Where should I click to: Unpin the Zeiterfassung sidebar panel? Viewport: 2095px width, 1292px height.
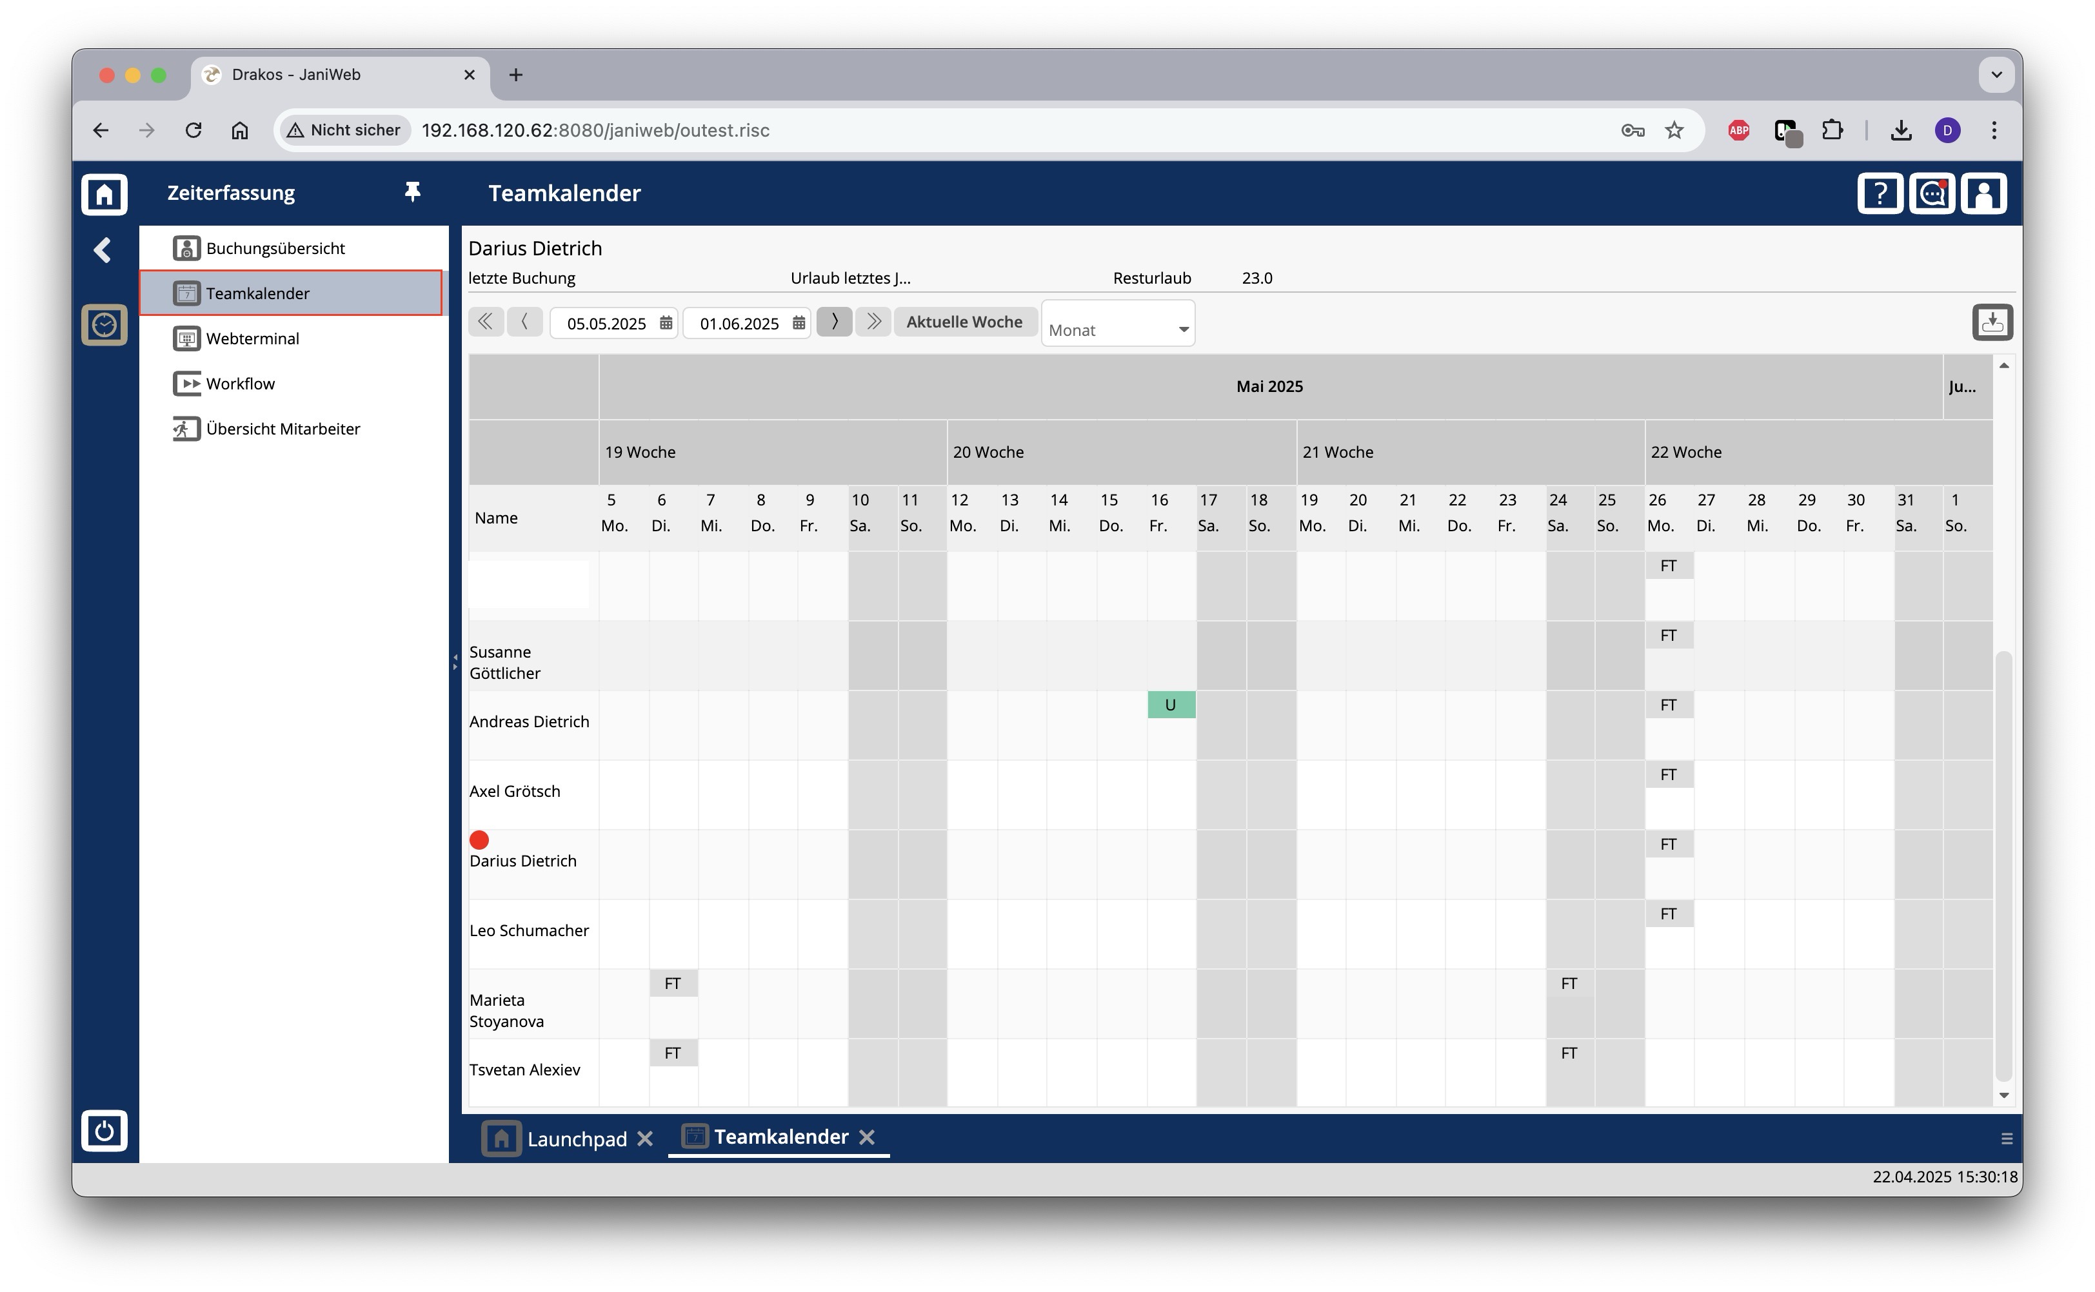(412, 192)
